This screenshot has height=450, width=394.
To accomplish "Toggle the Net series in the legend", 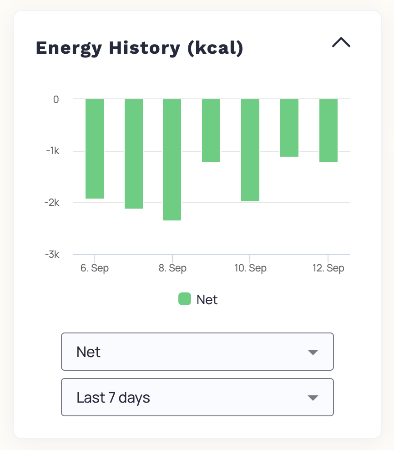I will pos(197,299).
